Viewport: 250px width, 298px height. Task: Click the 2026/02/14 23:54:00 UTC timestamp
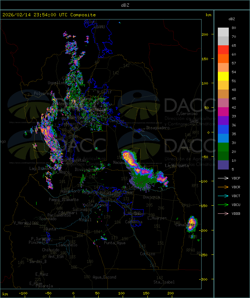coord(35,15)
